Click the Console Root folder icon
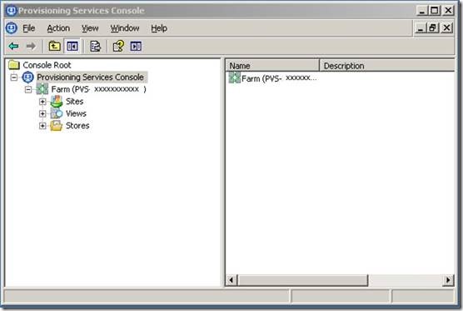Image resolution: width=463 pixels, height=311 pixels. click(x=14, y=65)
